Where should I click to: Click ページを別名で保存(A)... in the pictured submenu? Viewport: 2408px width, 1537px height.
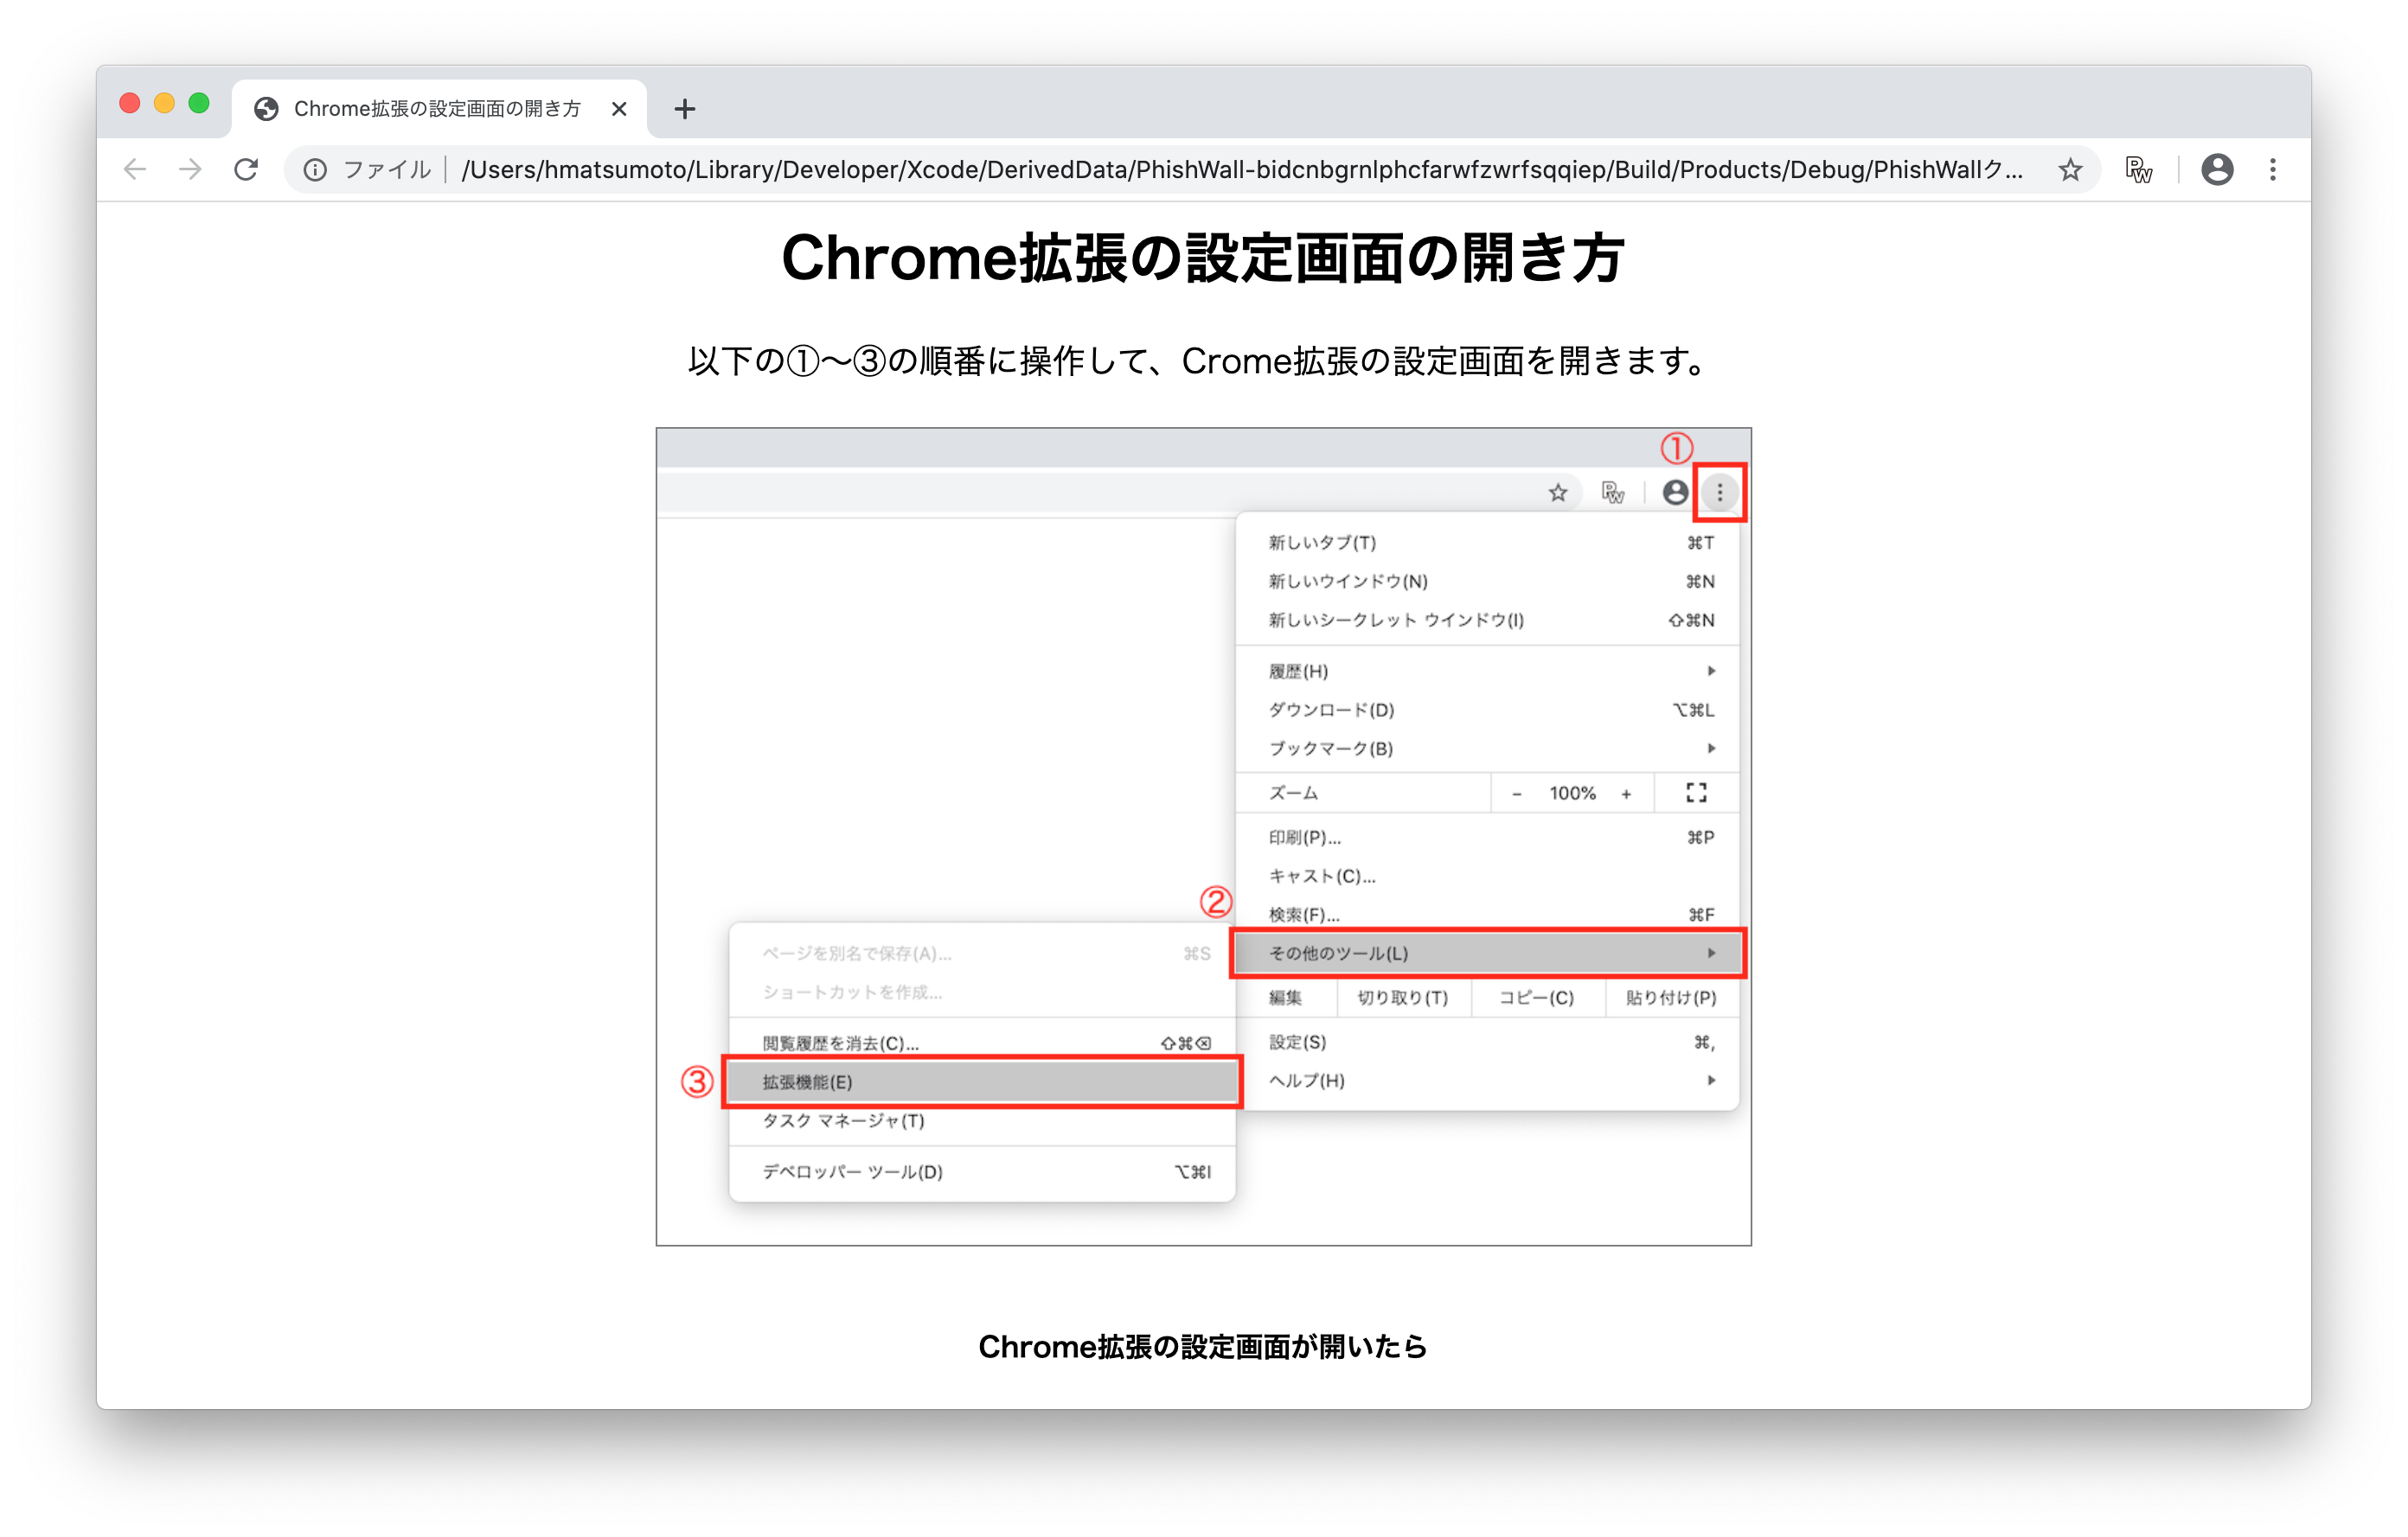(x=983, y=953)
